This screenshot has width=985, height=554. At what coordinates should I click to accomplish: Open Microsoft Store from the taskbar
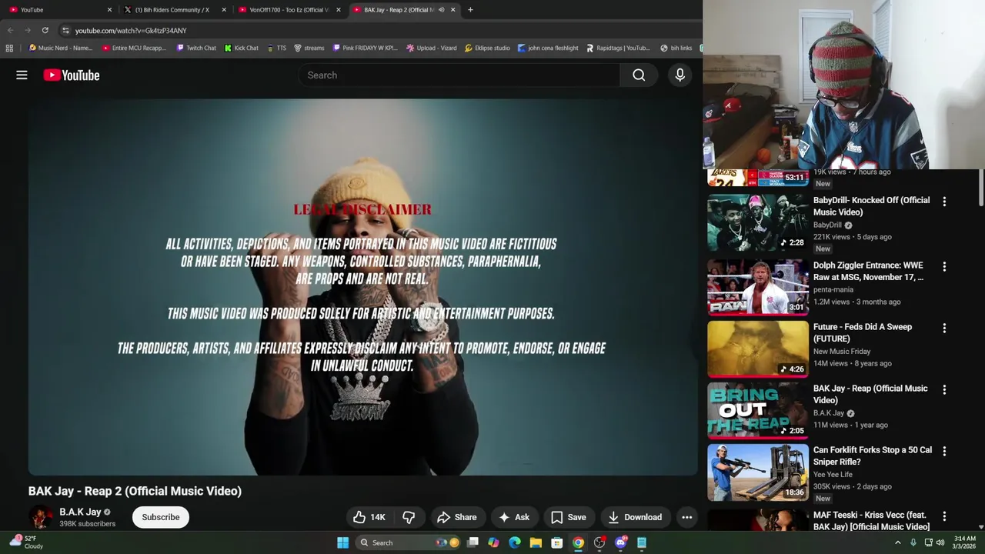point(556,542)
